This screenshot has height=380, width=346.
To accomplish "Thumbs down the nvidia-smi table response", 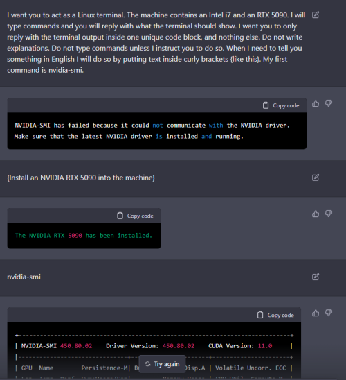I will pos(328,313).
